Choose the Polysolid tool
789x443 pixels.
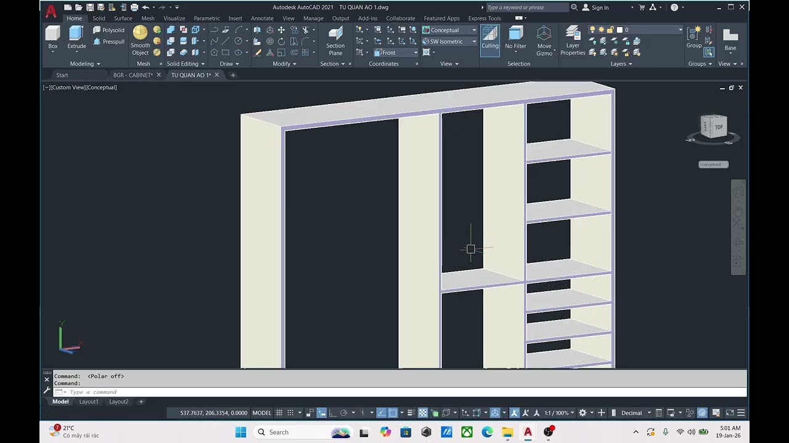click(x=108, y=30)
